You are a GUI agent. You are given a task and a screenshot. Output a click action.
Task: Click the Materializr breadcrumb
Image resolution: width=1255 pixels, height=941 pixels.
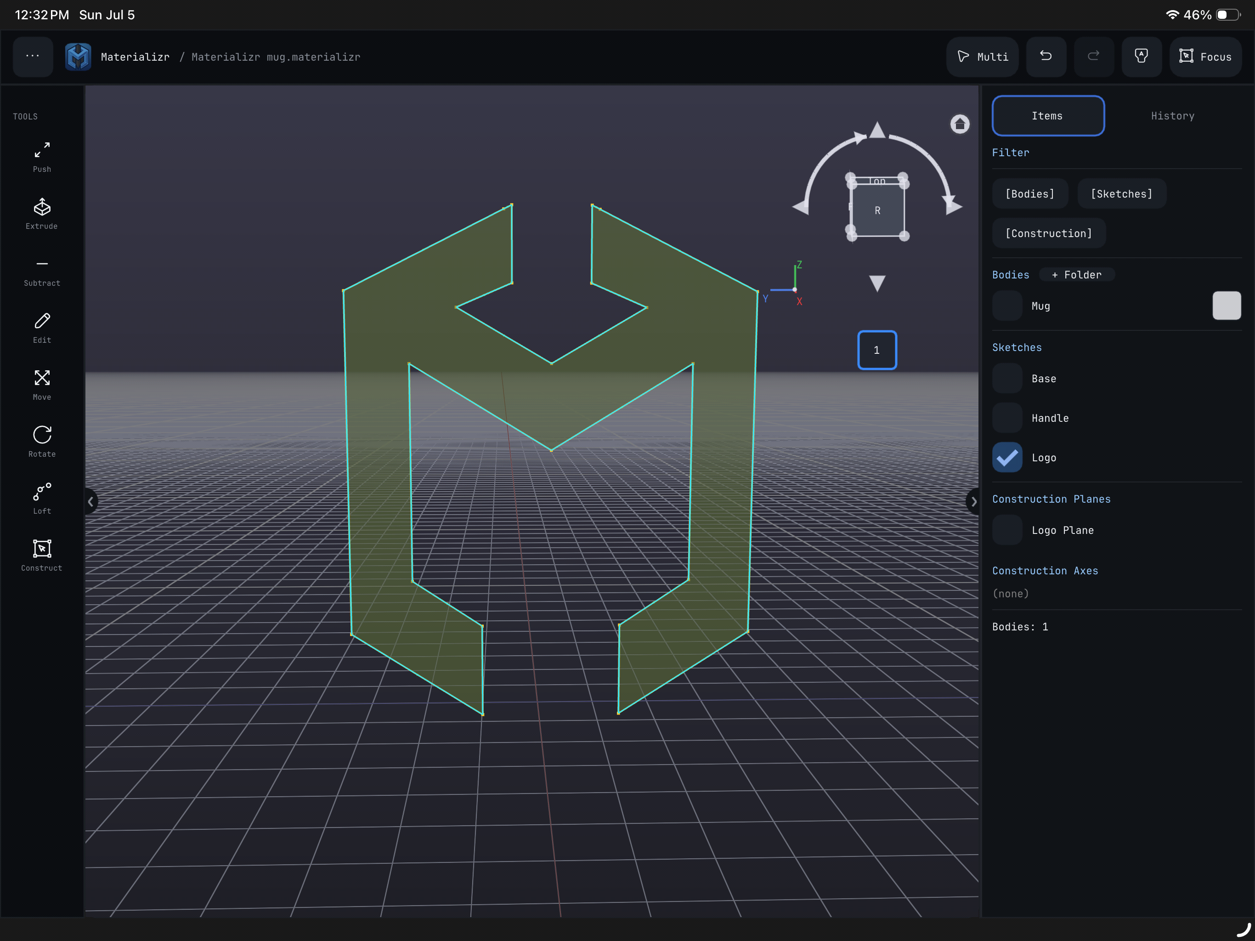point(135,57)
